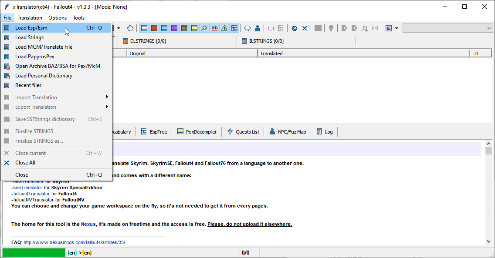The height and width of the screenshot is (258, 495).
Task: Open the empty toolbar combo box
Action: (x=448, y=28)
